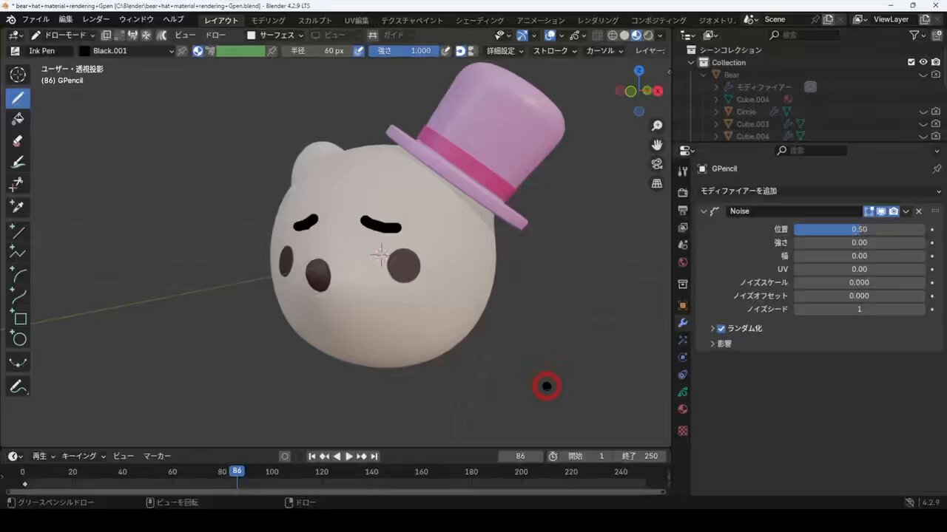Screen dimensions: 947x532
Task: Switch to the スカルプト workspace tab
Action: click(315, 20)
